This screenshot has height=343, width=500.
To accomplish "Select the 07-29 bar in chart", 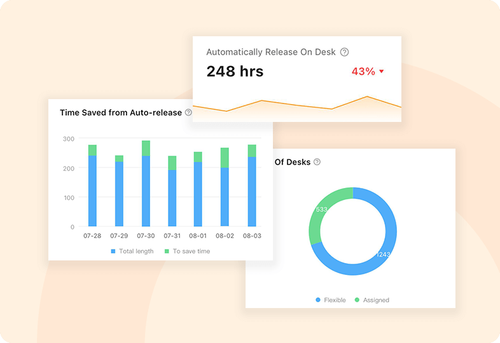I will [x=119, y=191].
